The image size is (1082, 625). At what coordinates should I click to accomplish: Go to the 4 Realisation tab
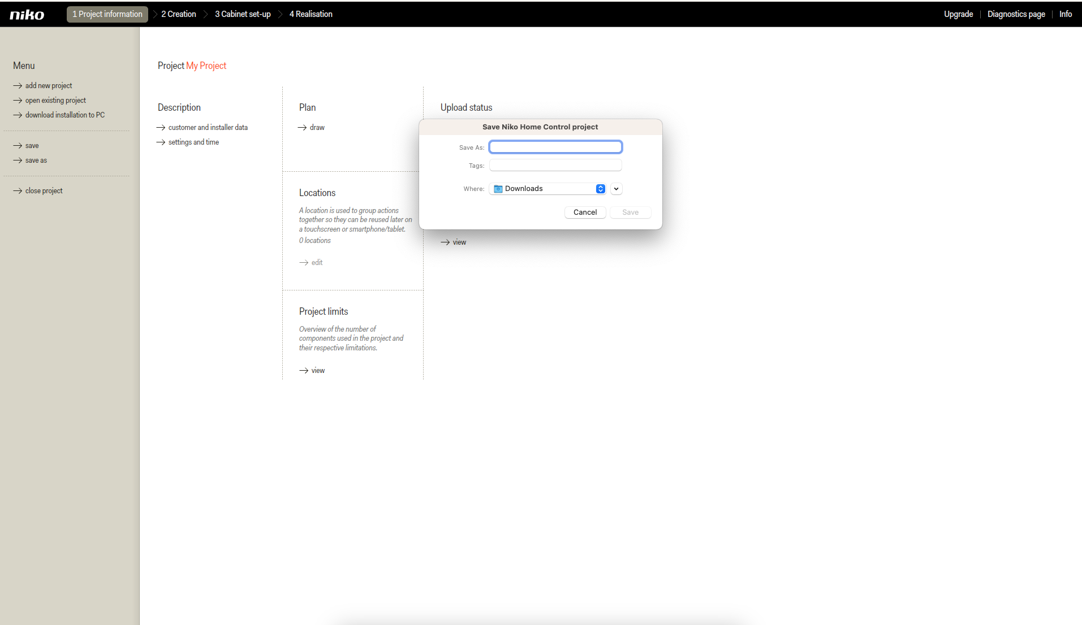point(311,14)
